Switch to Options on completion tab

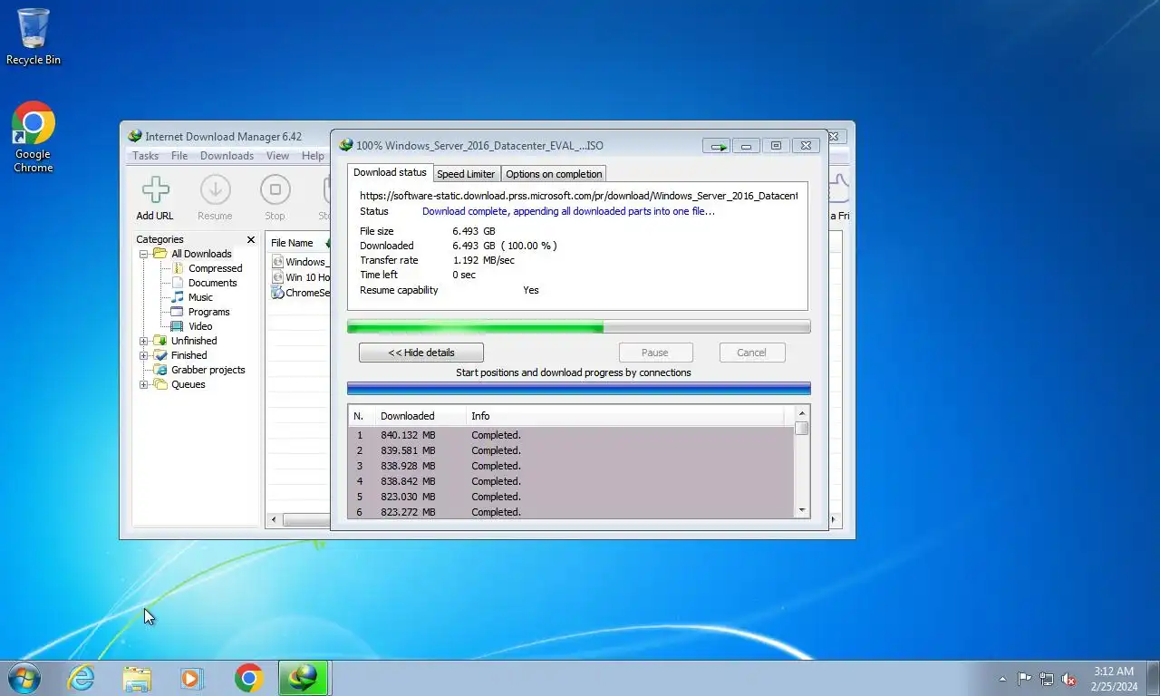click(x=554, y=174)
